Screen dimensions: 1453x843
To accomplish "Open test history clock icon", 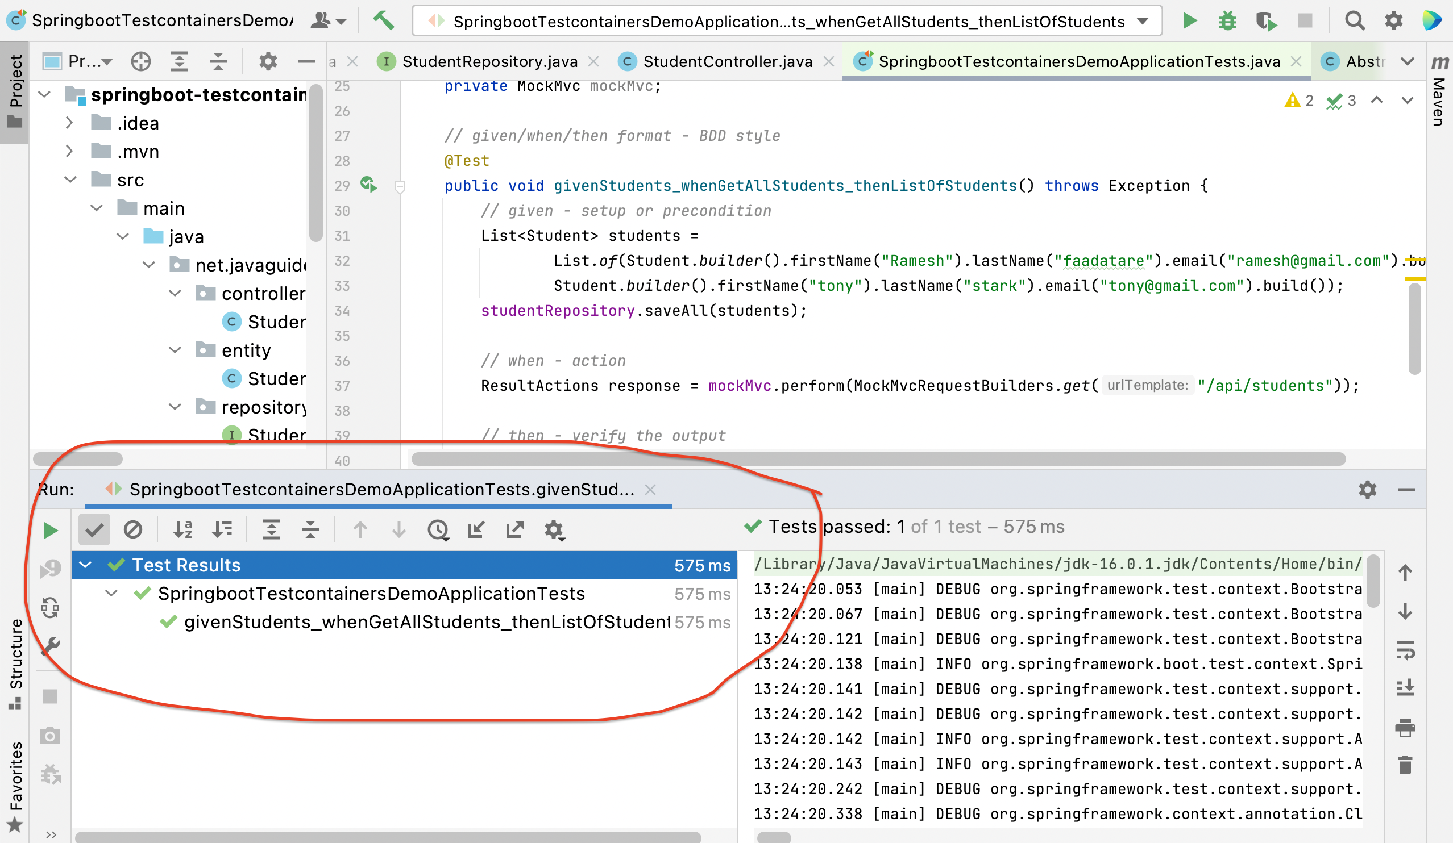I will [438, 529].
